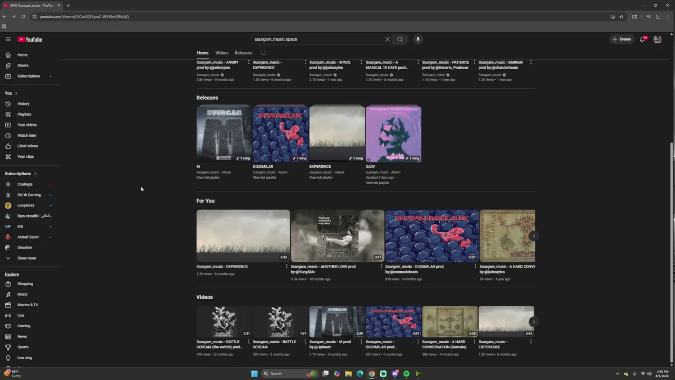Open Live under Explore

[x=28, y=316]
